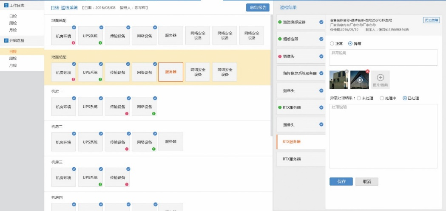Remove the first building photo thumbnail
Image resolution: width=446 pixels, height=211 pixels.
346,71
